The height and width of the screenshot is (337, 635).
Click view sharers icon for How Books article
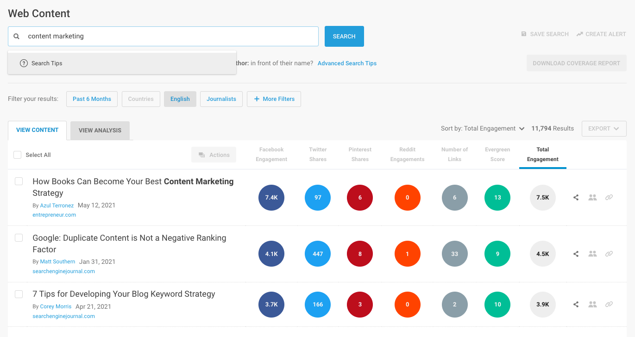pyautogui.click(x=592, y=198)
